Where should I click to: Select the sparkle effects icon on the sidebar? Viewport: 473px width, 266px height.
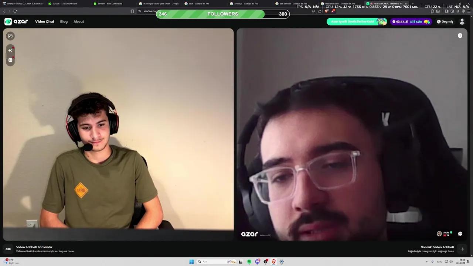point(10,50)
